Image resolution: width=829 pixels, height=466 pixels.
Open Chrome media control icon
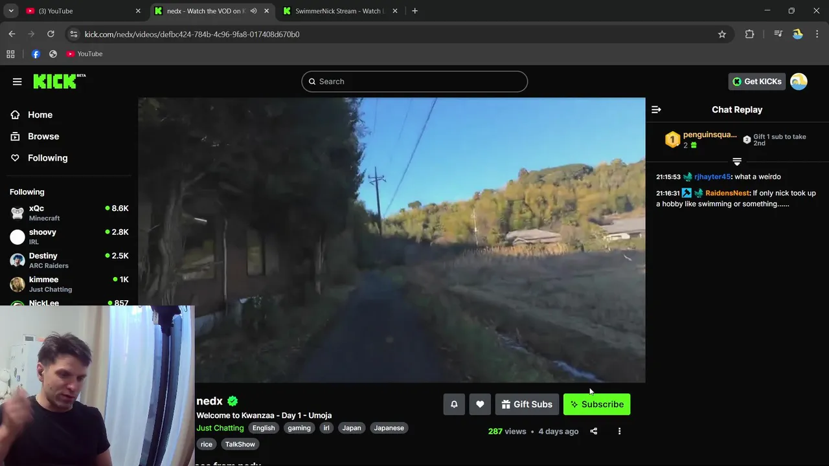(x=778, y=34)
